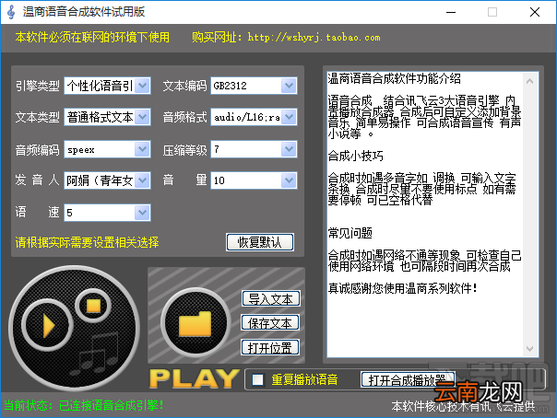The image size is (557, 418).
Task: Click the heading 常见问题 in text area
Action: pos(350,233)
